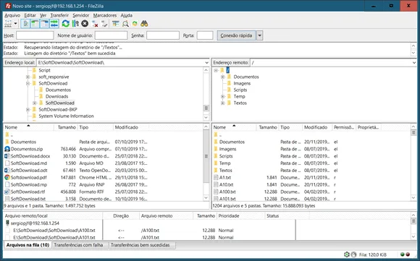Expand the remote Temp folder
The image size is (420, 261).
[222, 97]
